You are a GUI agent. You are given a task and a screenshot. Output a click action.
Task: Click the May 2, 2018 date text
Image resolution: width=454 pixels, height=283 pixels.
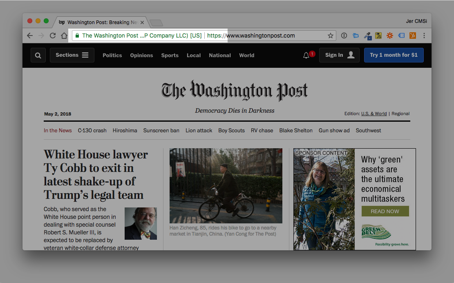coord(58,114)
